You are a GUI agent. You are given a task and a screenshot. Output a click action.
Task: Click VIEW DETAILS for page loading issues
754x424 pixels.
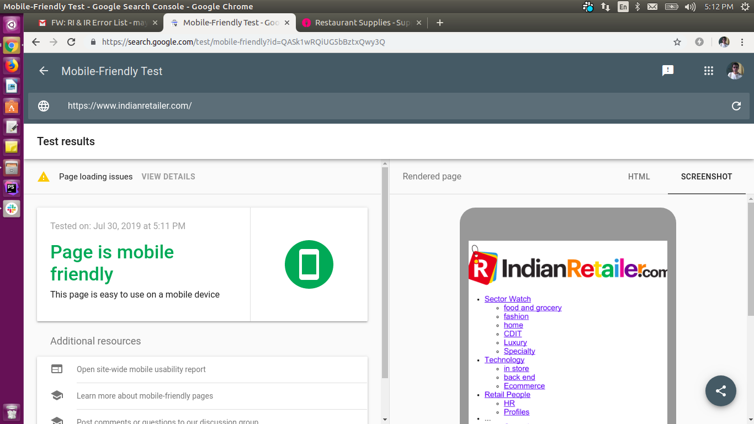tap(168, 177)
